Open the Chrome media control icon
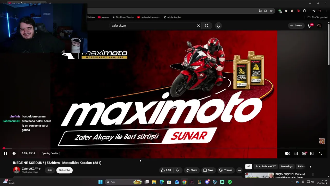Viewport: 330px width, 186px height. [314, 11]
